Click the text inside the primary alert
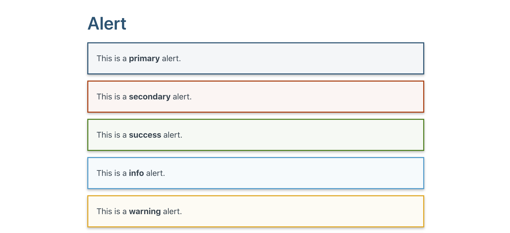Image resolution: width=510 pixels, height=233 pixels. (x=138, y=58)
